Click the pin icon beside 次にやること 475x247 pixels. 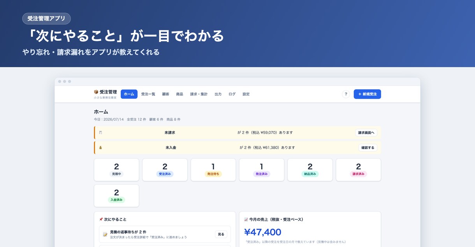pos(101,219)
